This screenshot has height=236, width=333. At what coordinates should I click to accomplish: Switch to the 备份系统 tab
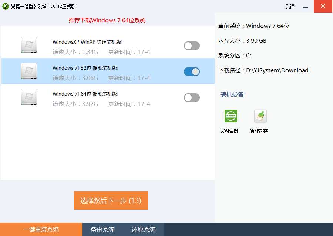click(x=102, y=229)
